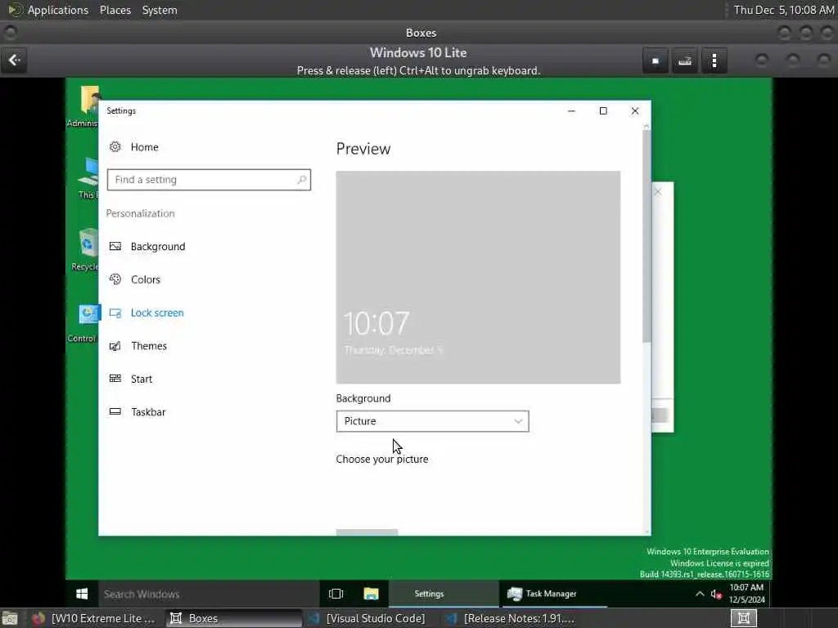
Task: Expand the Background Picture dropdown
Action: [x=432, y=421]
